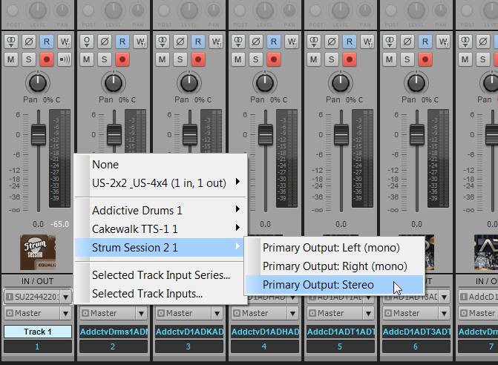Open Track 1 input dropdown arrow
The height and width of the screenshot is (365, 498).
(x=66, y=297)
